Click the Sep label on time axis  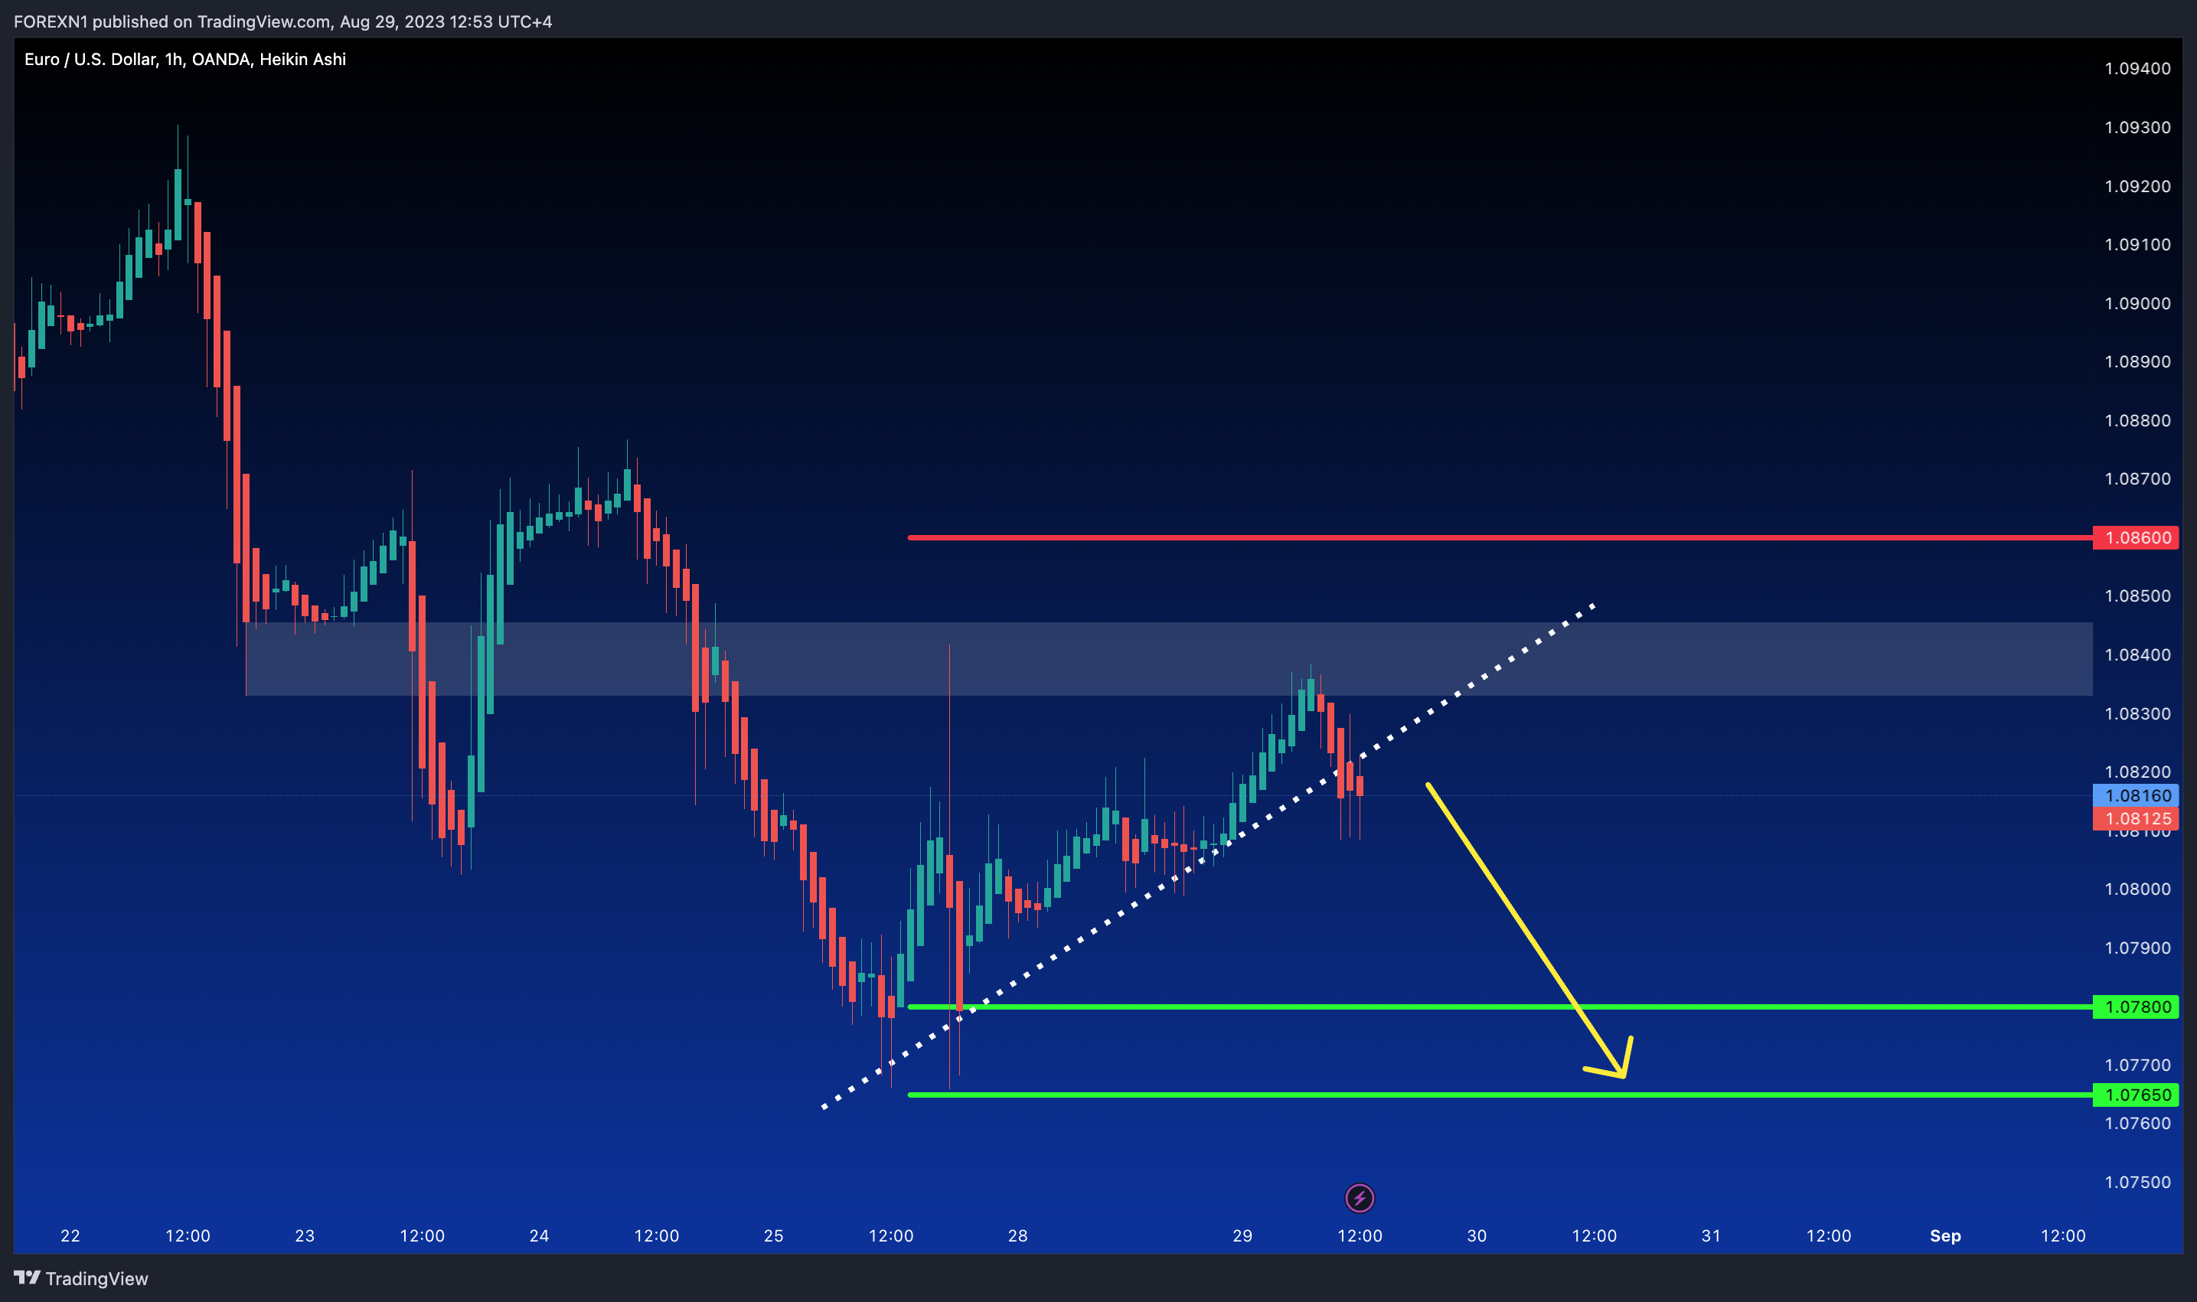pyautogui.click(x=1945, y=1235)
